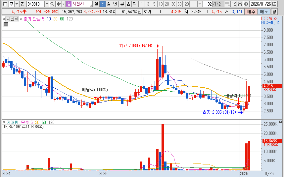Click the speaker sound icon

59,4
